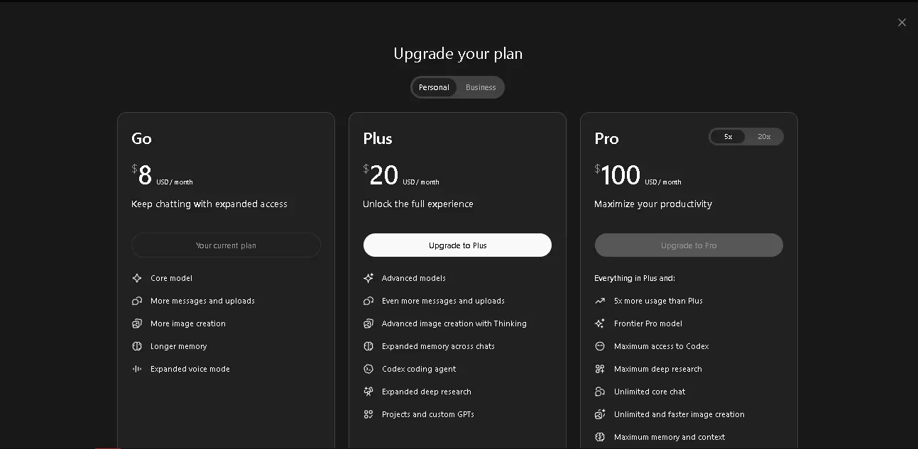
Task: Select the 5x Pro usage option
Action: tap(728, 136)
